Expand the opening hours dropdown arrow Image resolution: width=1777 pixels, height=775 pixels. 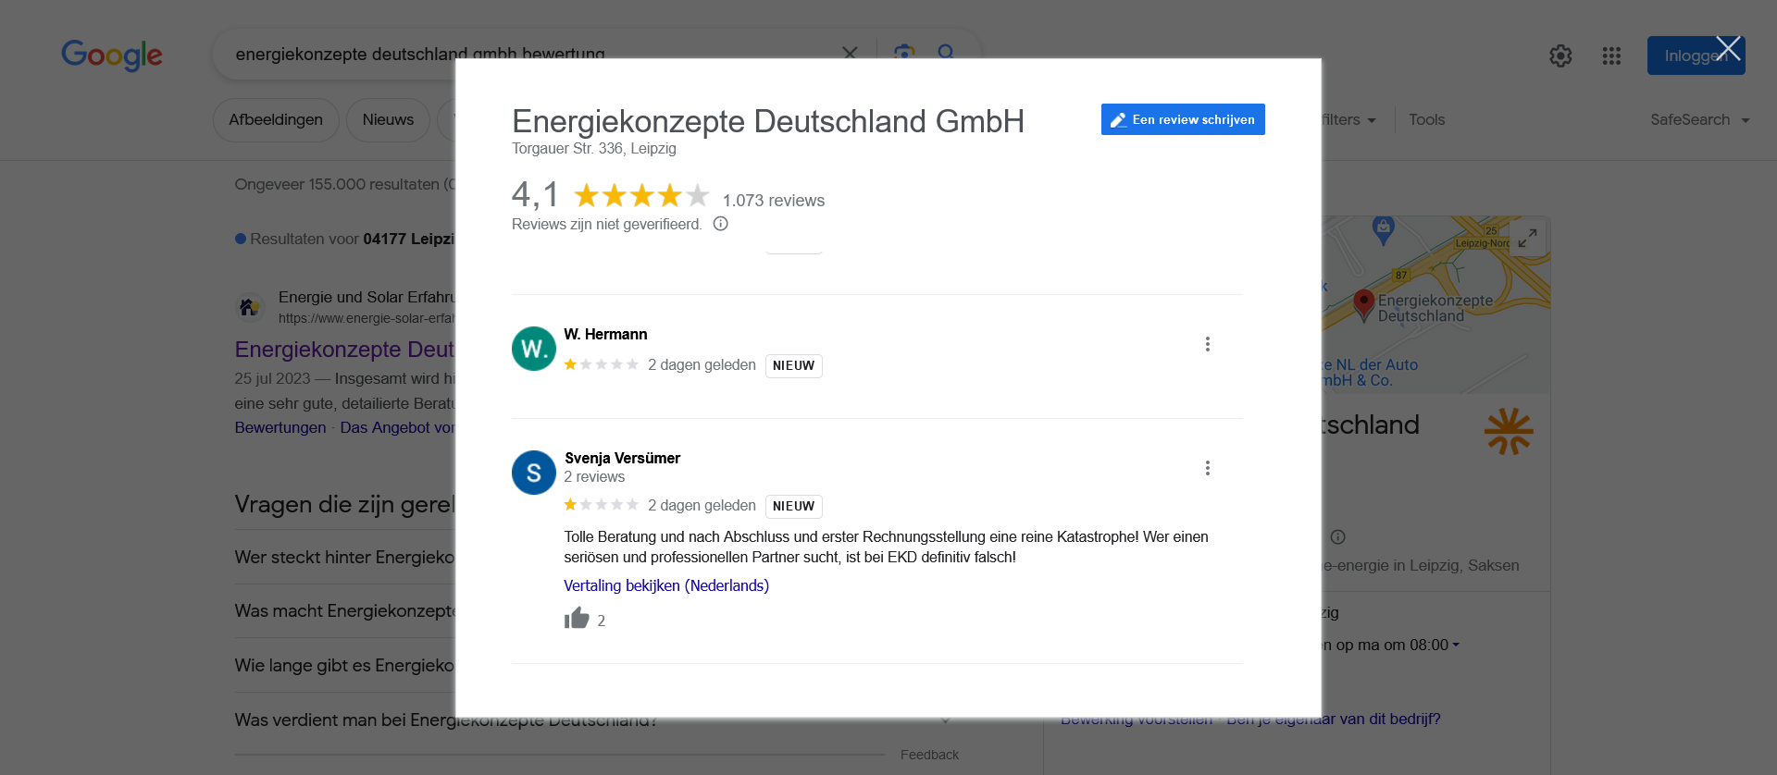coord(1456,645)
